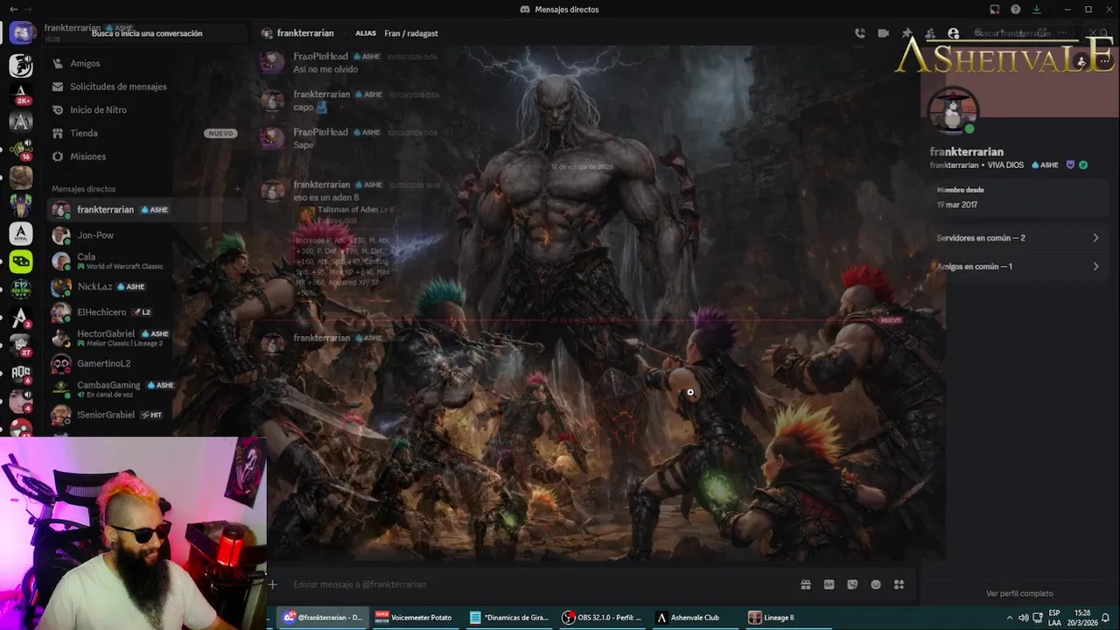Create new DM with plus icon
This screenshot has height=630, width=1120.
point(237,189)
